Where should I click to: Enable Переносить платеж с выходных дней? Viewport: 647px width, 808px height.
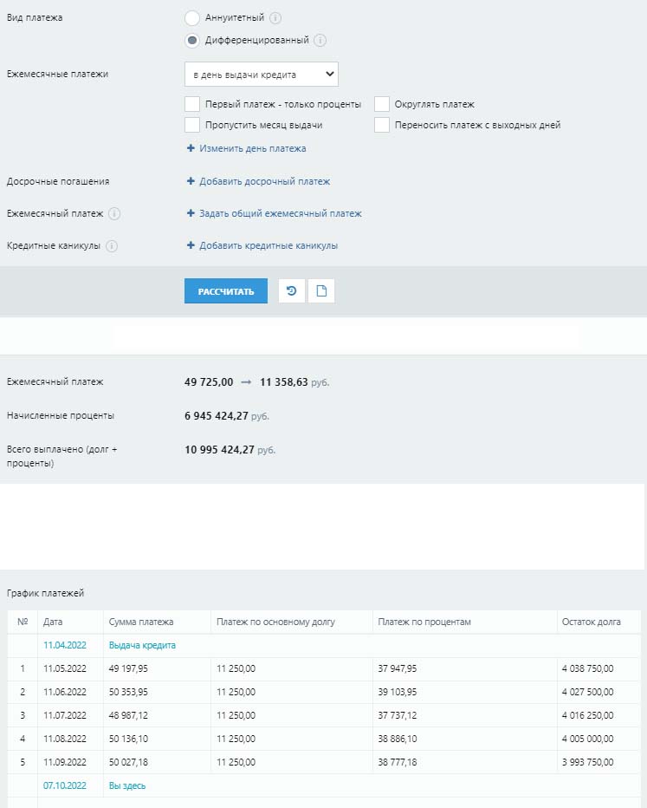(x=382, y=125)
